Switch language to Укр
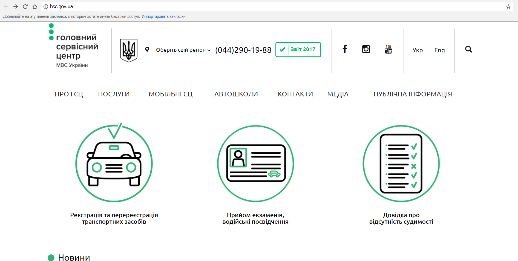This screenshot has height=261, width=518. click(418, 50)
